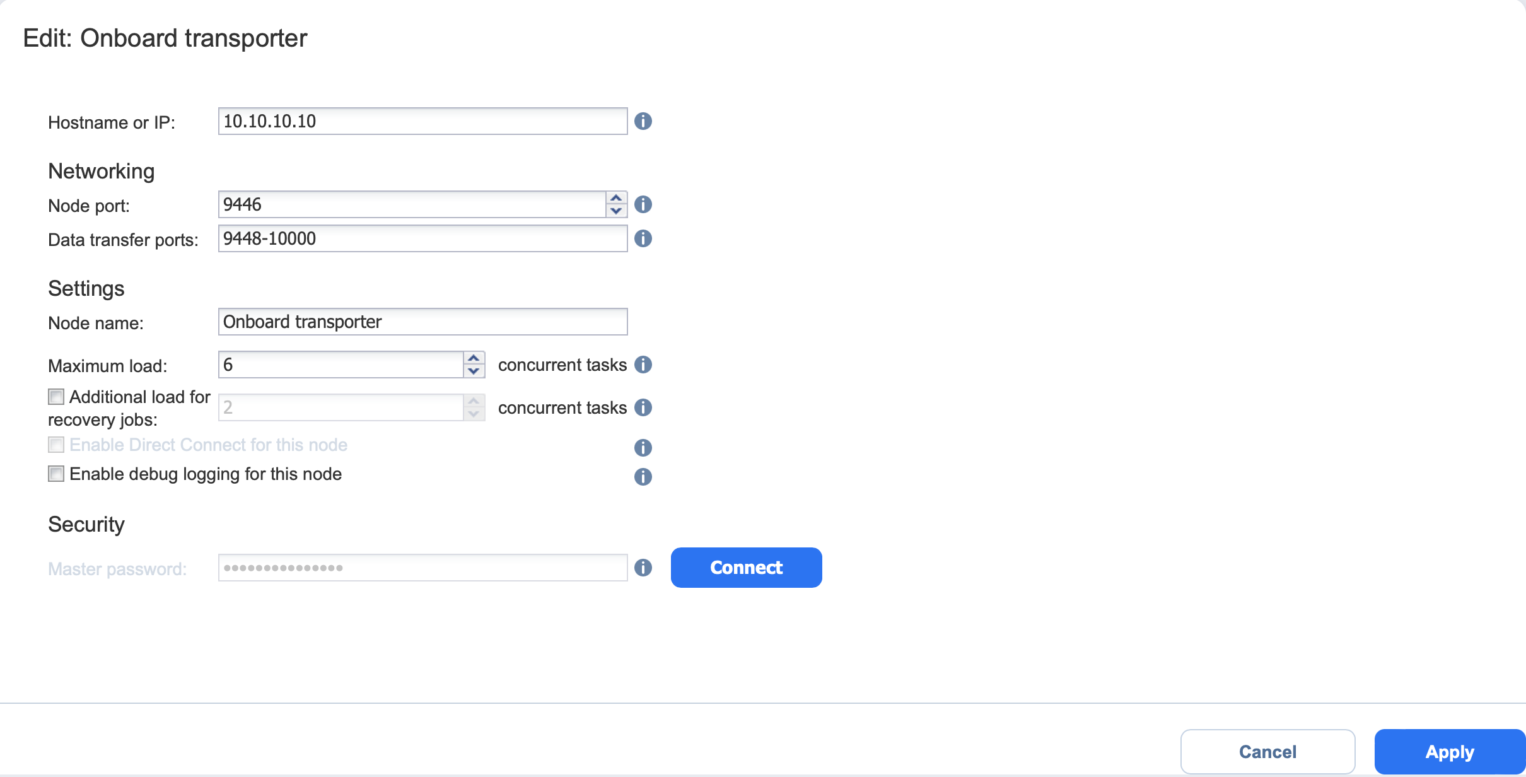1526x777 pixels.
Task: Click info icon for debug logging option
Action: tap(643, 477)
